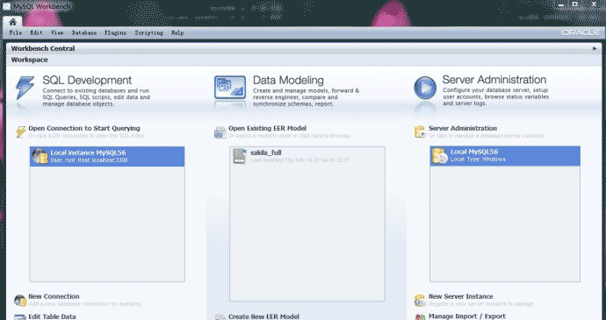Open the Scripting menu
Screen dimensions: 606x320
coord(148,32)
